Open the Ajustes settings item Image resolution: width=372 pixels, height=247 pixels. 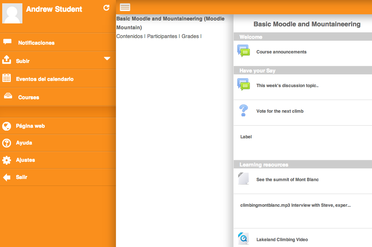[x=58, y=160]
